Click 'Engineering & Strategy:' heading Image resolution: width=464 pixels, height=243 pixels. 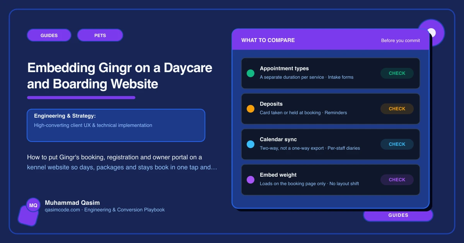tap(65, 116)
